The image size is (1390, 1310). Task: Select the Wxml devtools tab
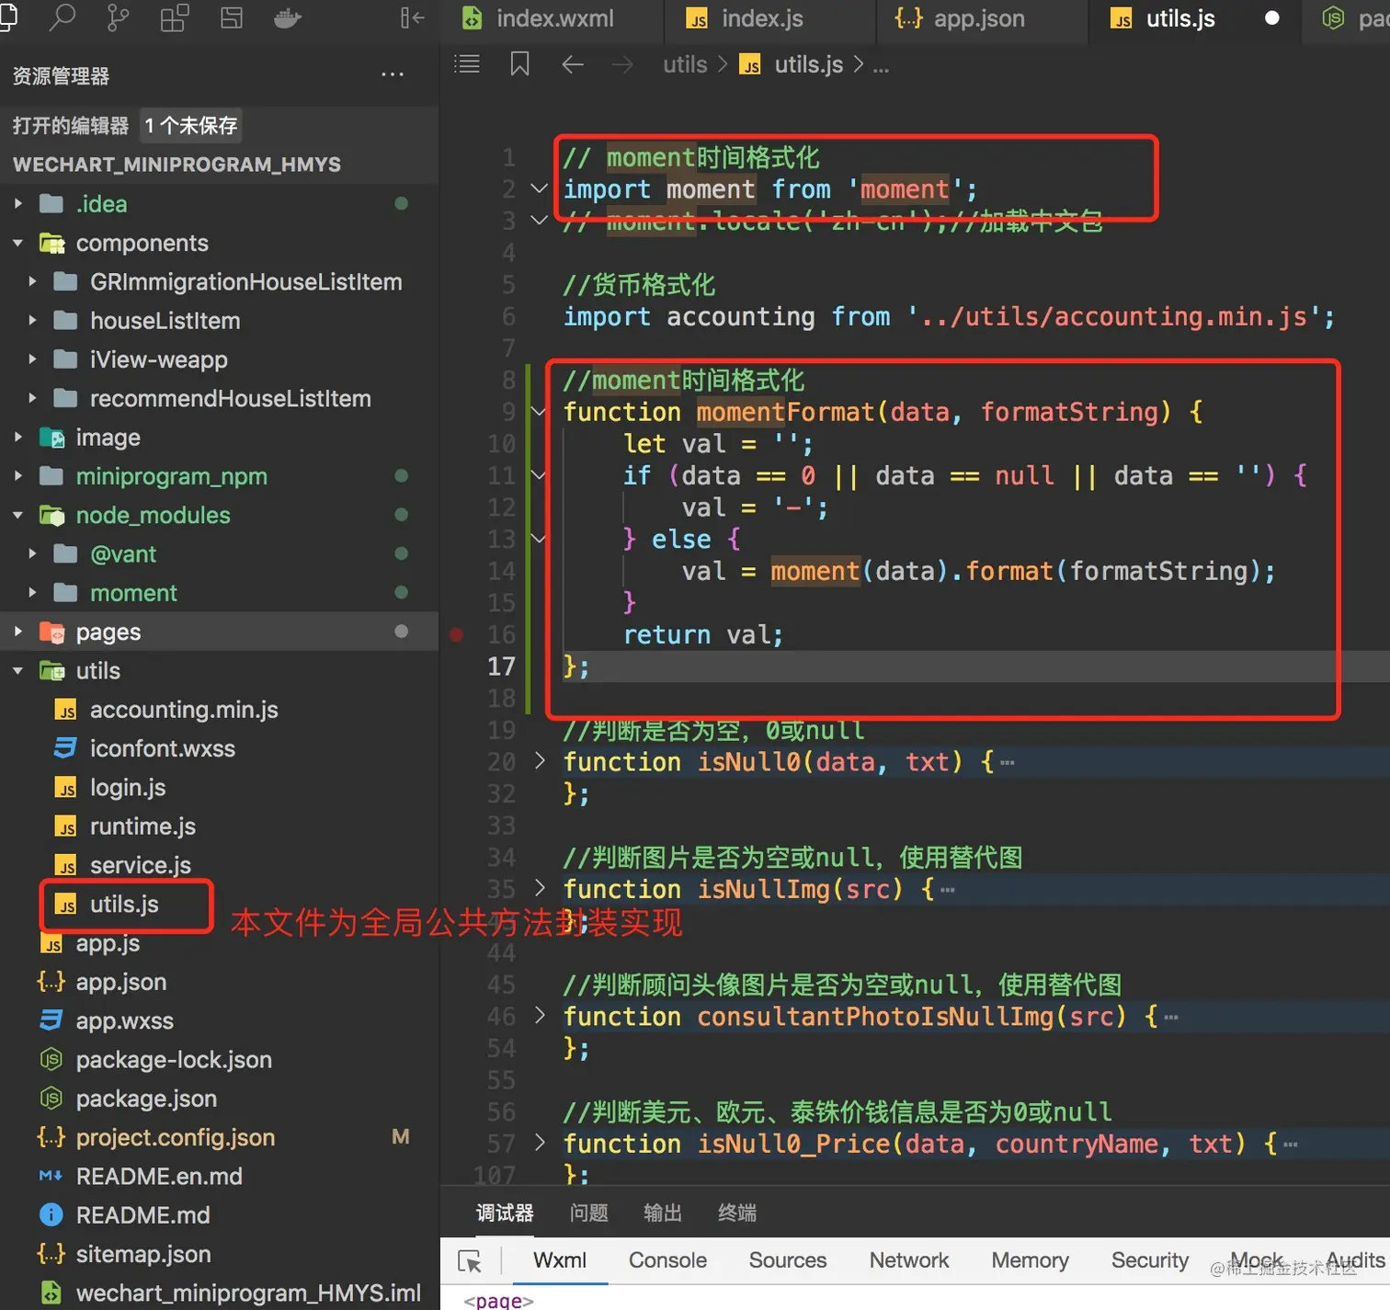tap(559, 1260)
